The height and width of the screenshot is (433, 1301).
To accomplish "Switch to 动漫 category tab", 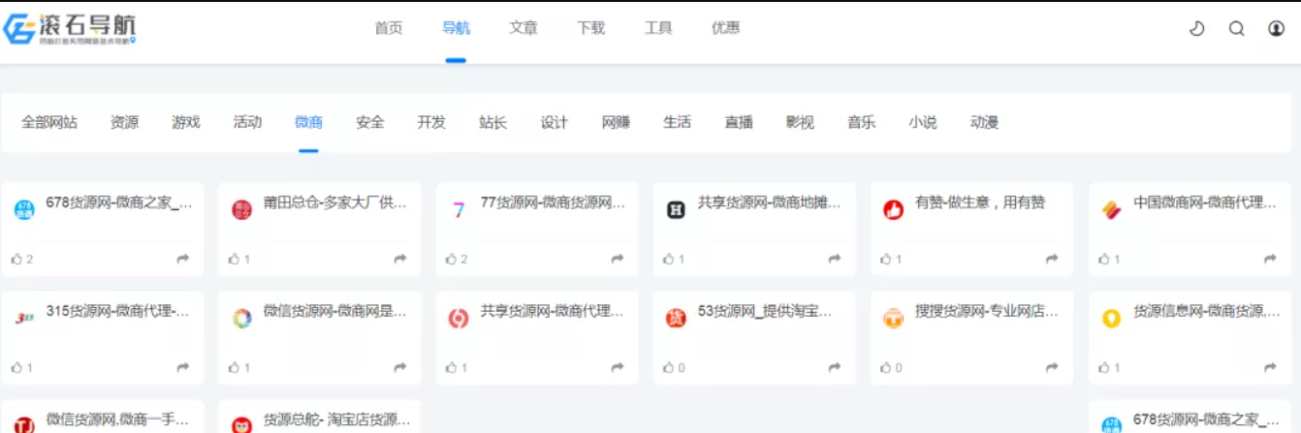I will [984, 122].
